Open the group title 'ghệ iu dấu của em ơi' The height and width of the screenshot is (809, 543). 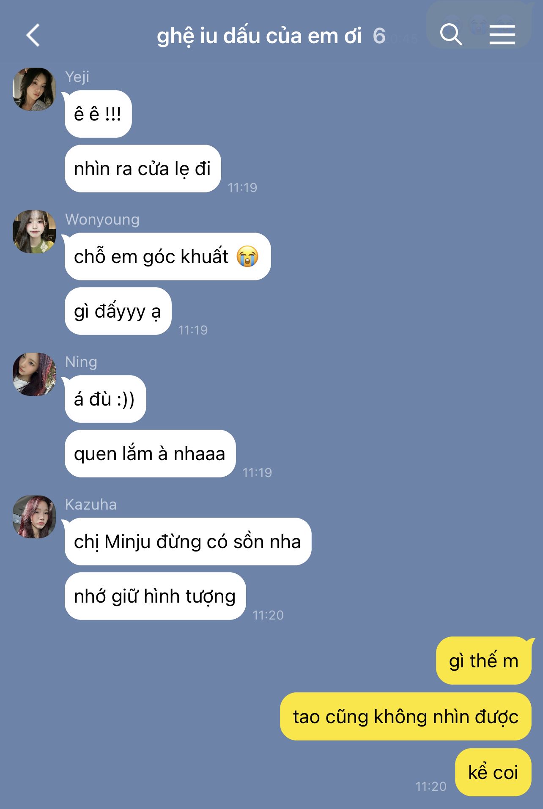point(259,36)
